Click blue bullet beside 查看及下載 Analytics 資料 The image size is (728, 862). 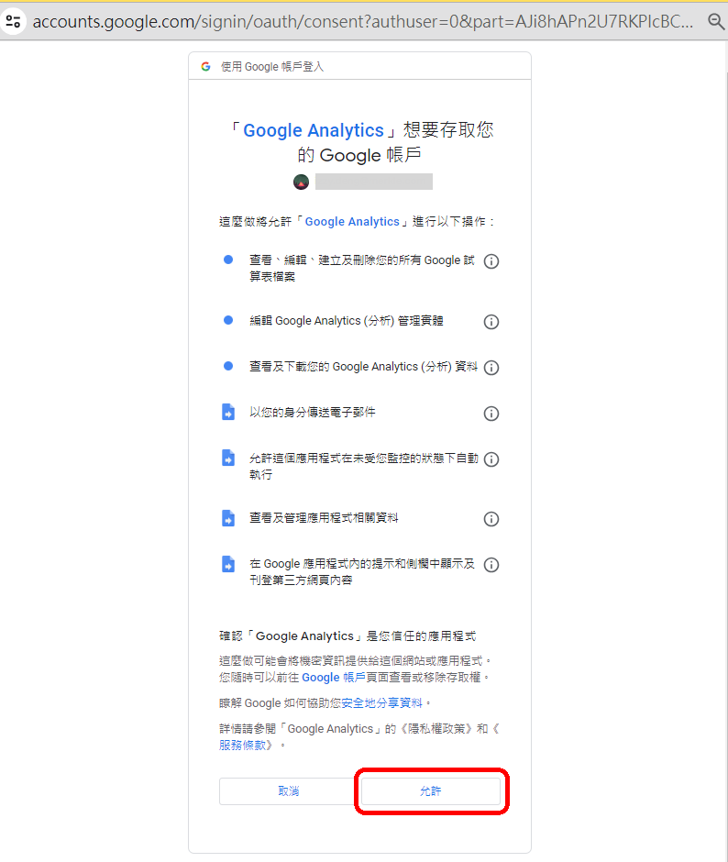click(228, 366)
